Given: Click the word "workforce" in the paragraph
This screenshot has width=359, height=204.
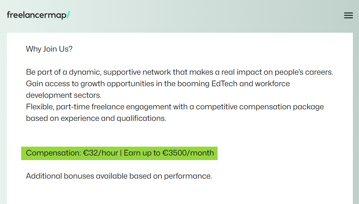Looking at the screenshot, I should click(x=273, y=84).
